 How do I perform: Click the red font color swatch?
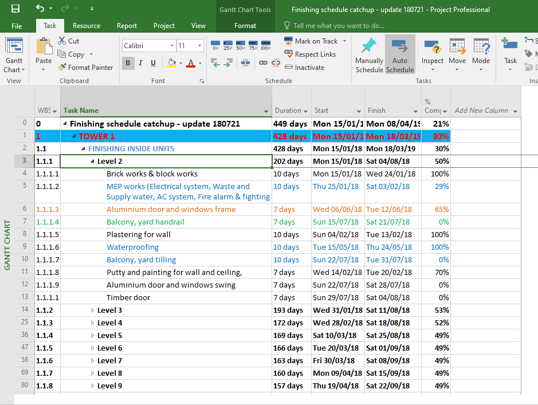pos(191,64)
